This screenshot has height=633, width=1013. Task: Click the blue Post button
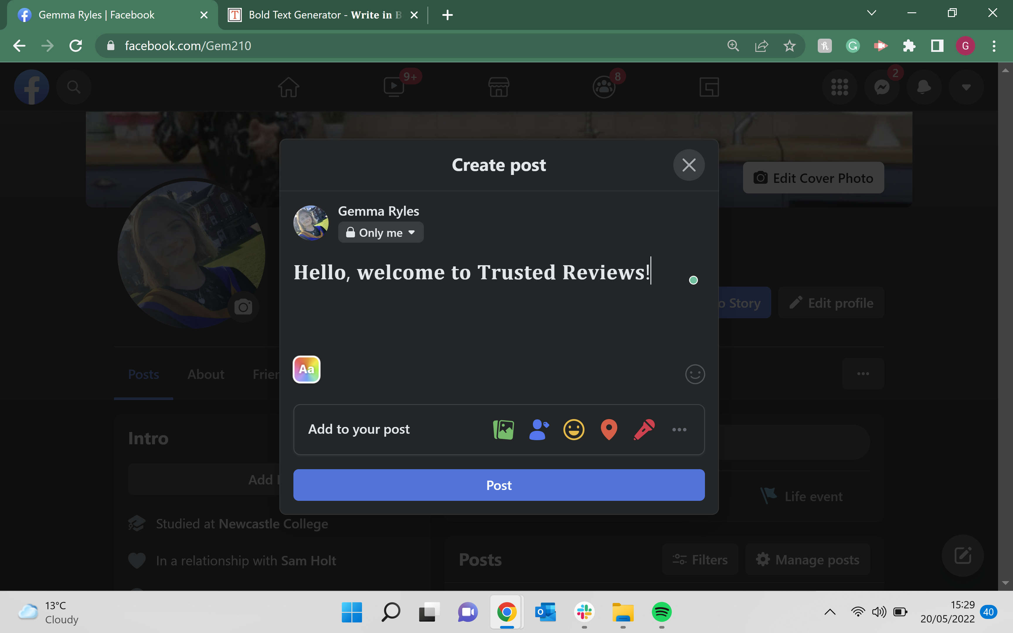point(499,485)
